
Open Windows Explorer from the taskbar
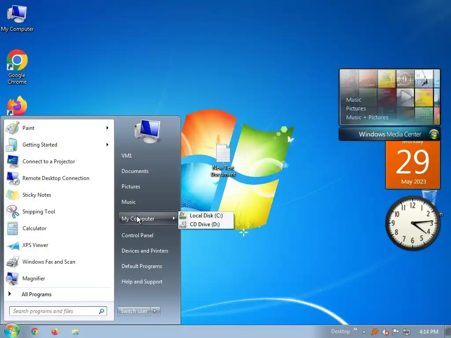point(75,332)
